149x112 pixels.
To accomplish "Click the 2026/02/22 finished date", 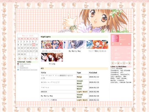I will coord(94,100).
